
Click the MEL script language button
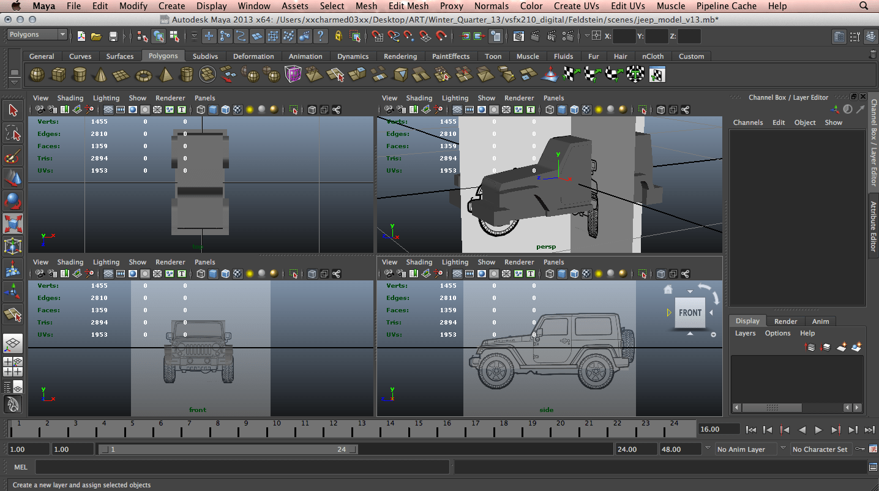21,467
